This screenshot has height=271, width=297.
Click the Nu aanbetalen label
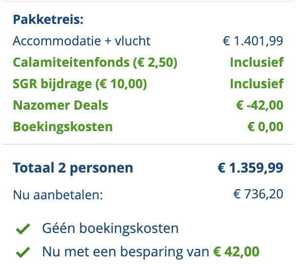(58, 195)
